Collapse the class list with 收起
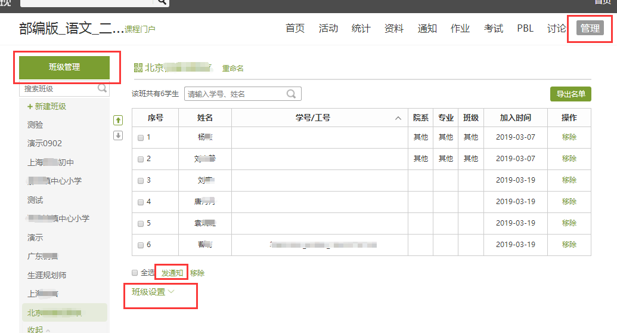 coord(39,329)
